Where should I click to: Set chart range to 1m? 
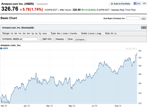pos(20,33)
